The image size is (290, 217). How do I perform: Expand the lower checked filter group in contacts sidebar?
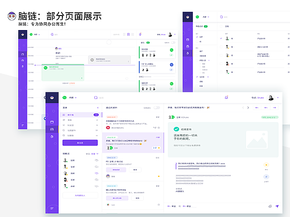pyautogui.click(x=208, y=77)
